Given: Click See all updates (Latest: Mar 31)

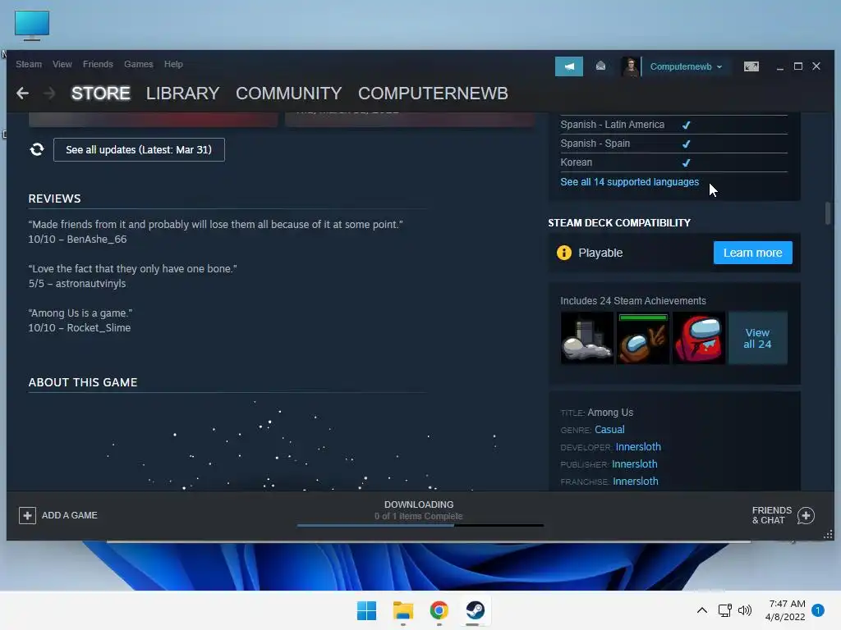Looking at the screenshot, I should coord(139,149).
